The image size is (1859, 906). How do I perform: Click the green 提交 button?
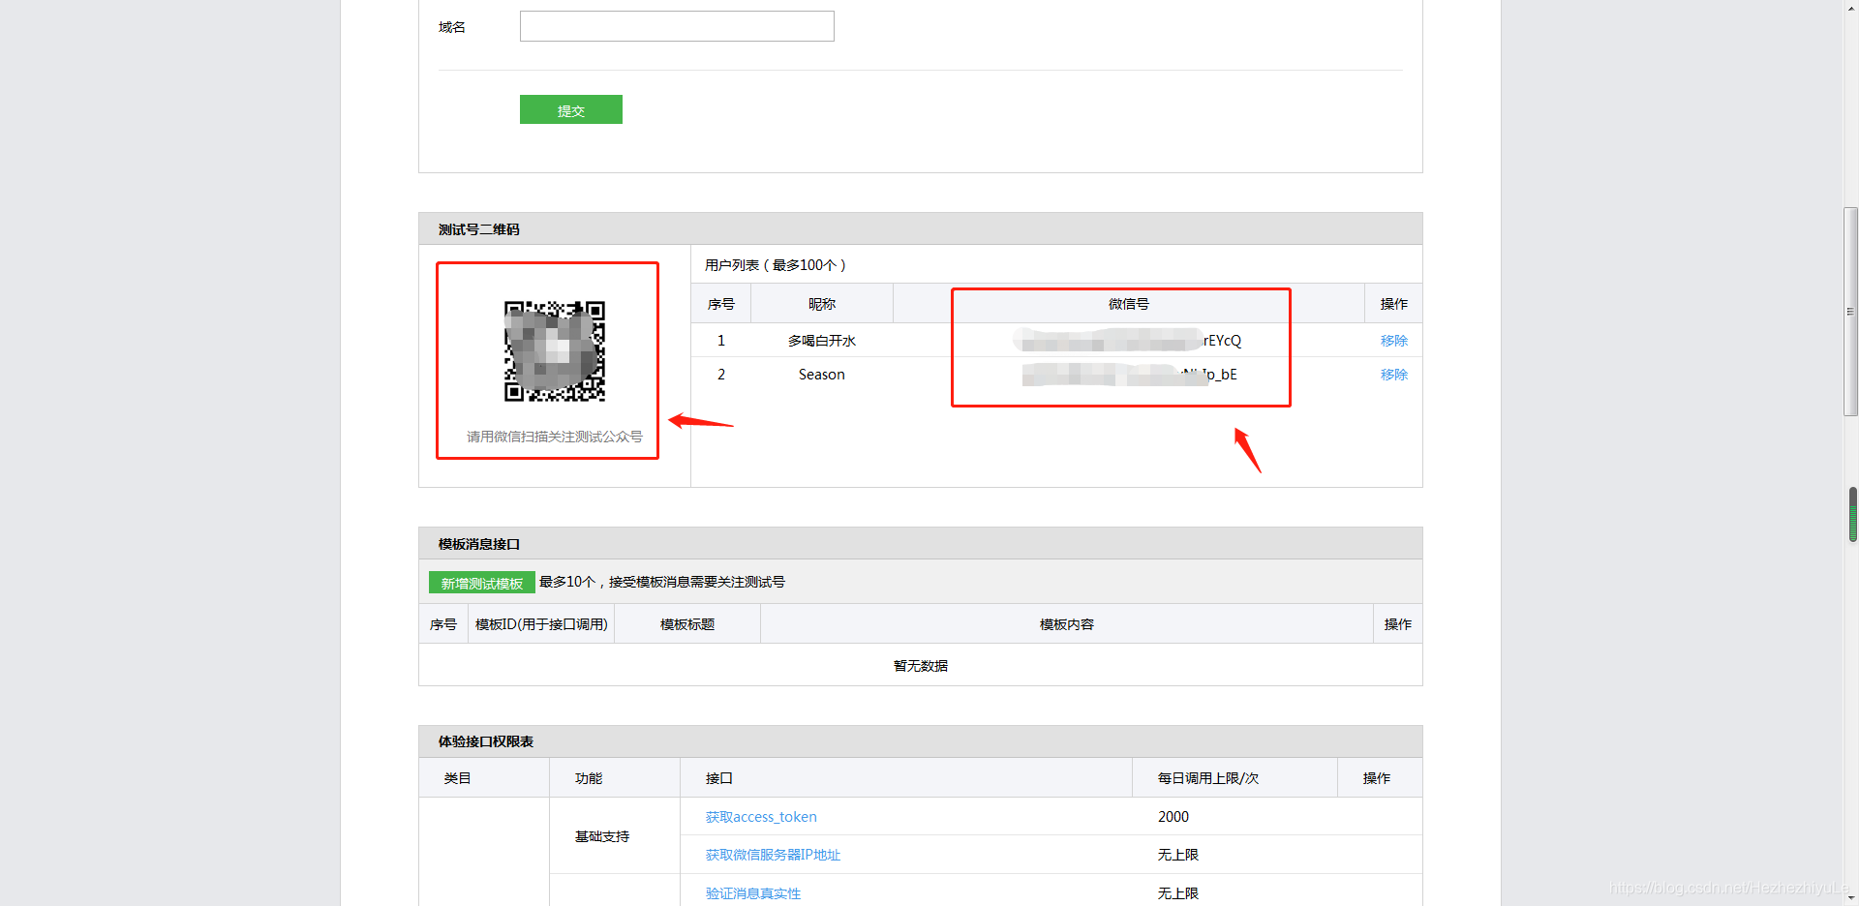click(570, 109)
